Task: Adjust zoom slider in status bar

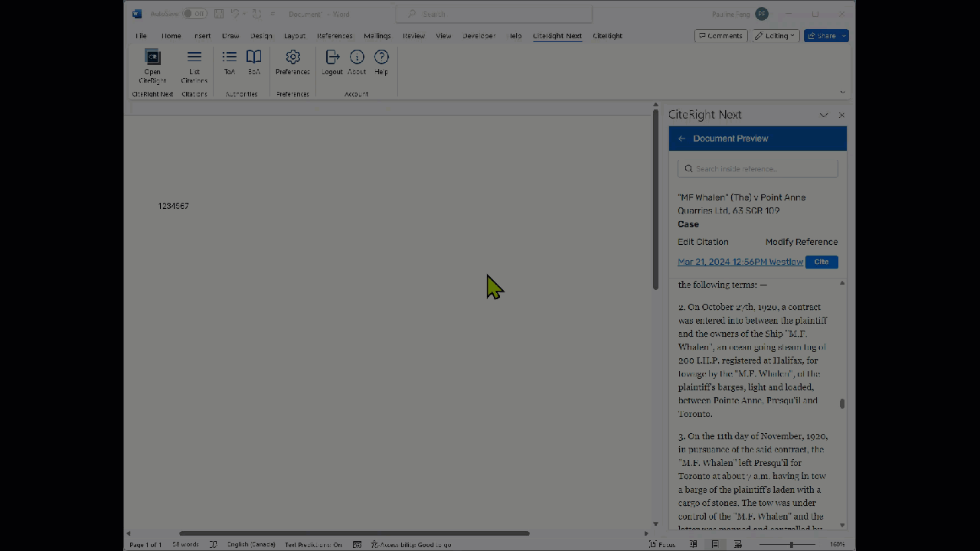Action: pyautogui.click(x=791, y=544)
